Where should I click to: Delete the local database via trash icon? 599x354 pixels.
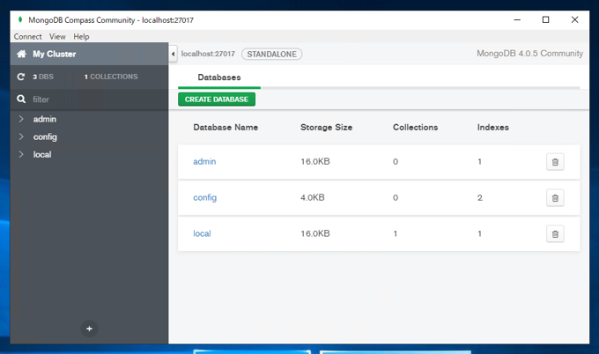click(x=555, y=233)
